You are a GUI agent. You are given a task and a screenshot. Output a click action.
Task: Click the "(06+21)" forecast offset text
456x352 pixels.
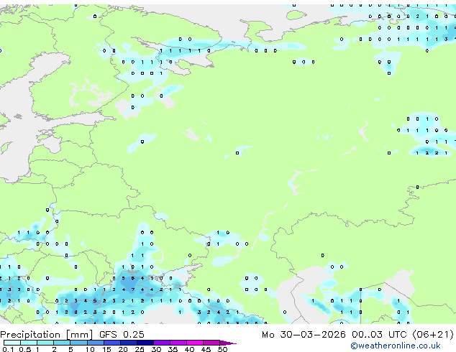433,334
